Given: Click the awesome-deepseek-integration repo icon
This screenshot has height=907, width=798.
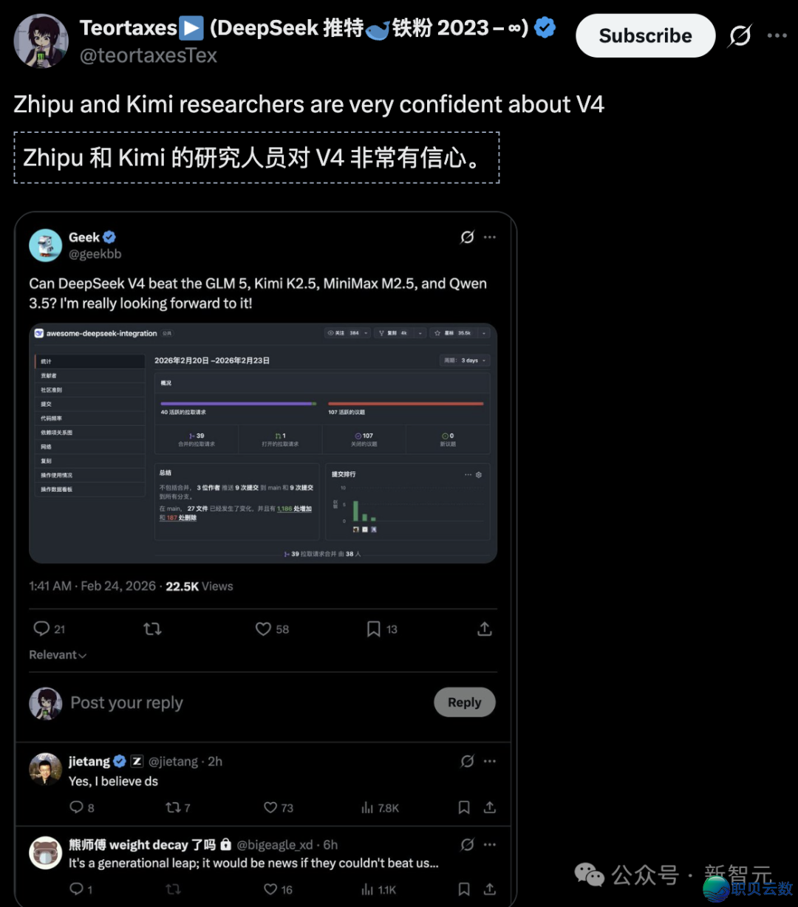Looking at the screenshot, I should pyautogui.click(x=39, y=333).
